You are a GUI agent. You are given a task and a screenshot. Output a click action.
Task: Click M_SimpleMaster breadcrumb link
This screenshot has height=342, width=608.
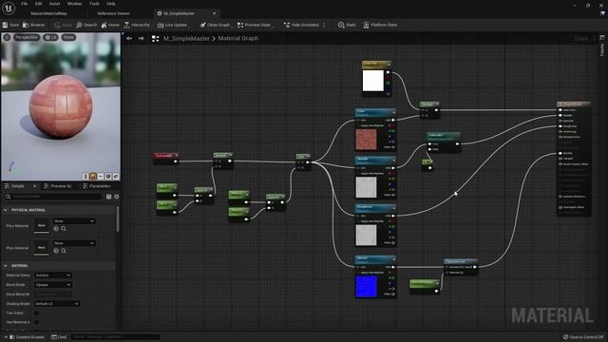point(186,38)
